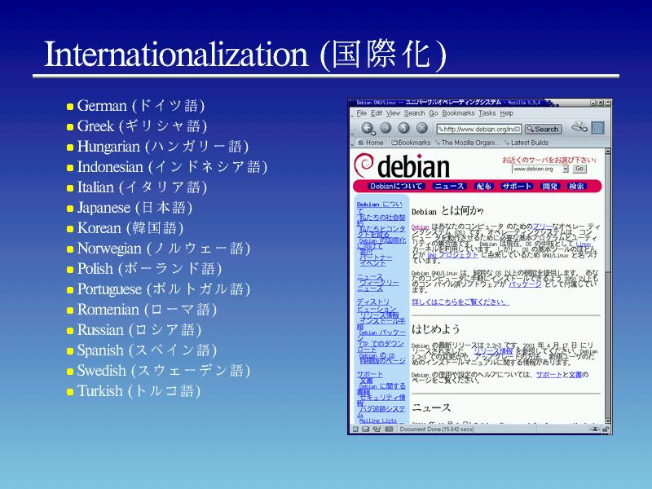This screenshot has height=489, width=652.
Task: Click the slide title 'Internationalization (国際化)'
Action: [x=245, y=55]
